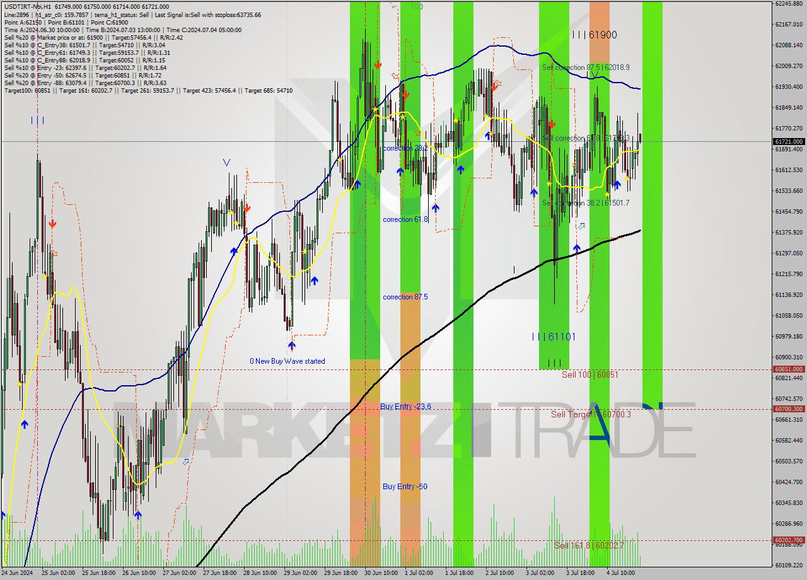807x580 pixels.
Task: Select 'Sell correction 38.2 | 61501.7' label
Action: [x=586, y=203]
